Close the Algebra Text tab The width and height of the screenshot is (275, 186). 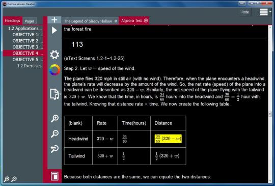146,20
